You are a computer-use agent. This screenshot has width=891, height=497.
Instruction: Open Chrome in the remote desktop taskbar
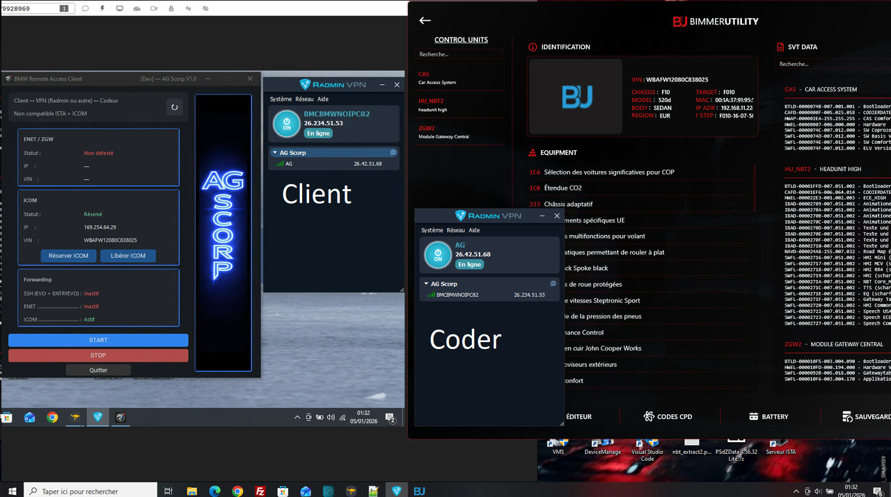[52, 417]
